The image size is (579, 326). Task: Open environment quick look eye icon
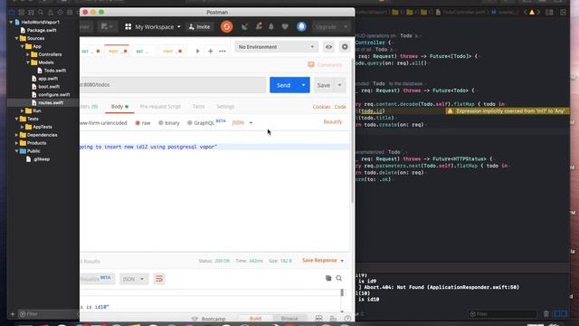(x=328, y=47)
